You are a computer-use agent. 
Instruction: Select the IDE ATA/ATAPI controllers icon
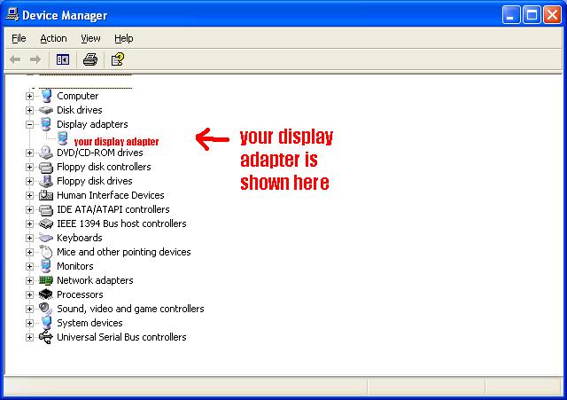pos(46,209)
